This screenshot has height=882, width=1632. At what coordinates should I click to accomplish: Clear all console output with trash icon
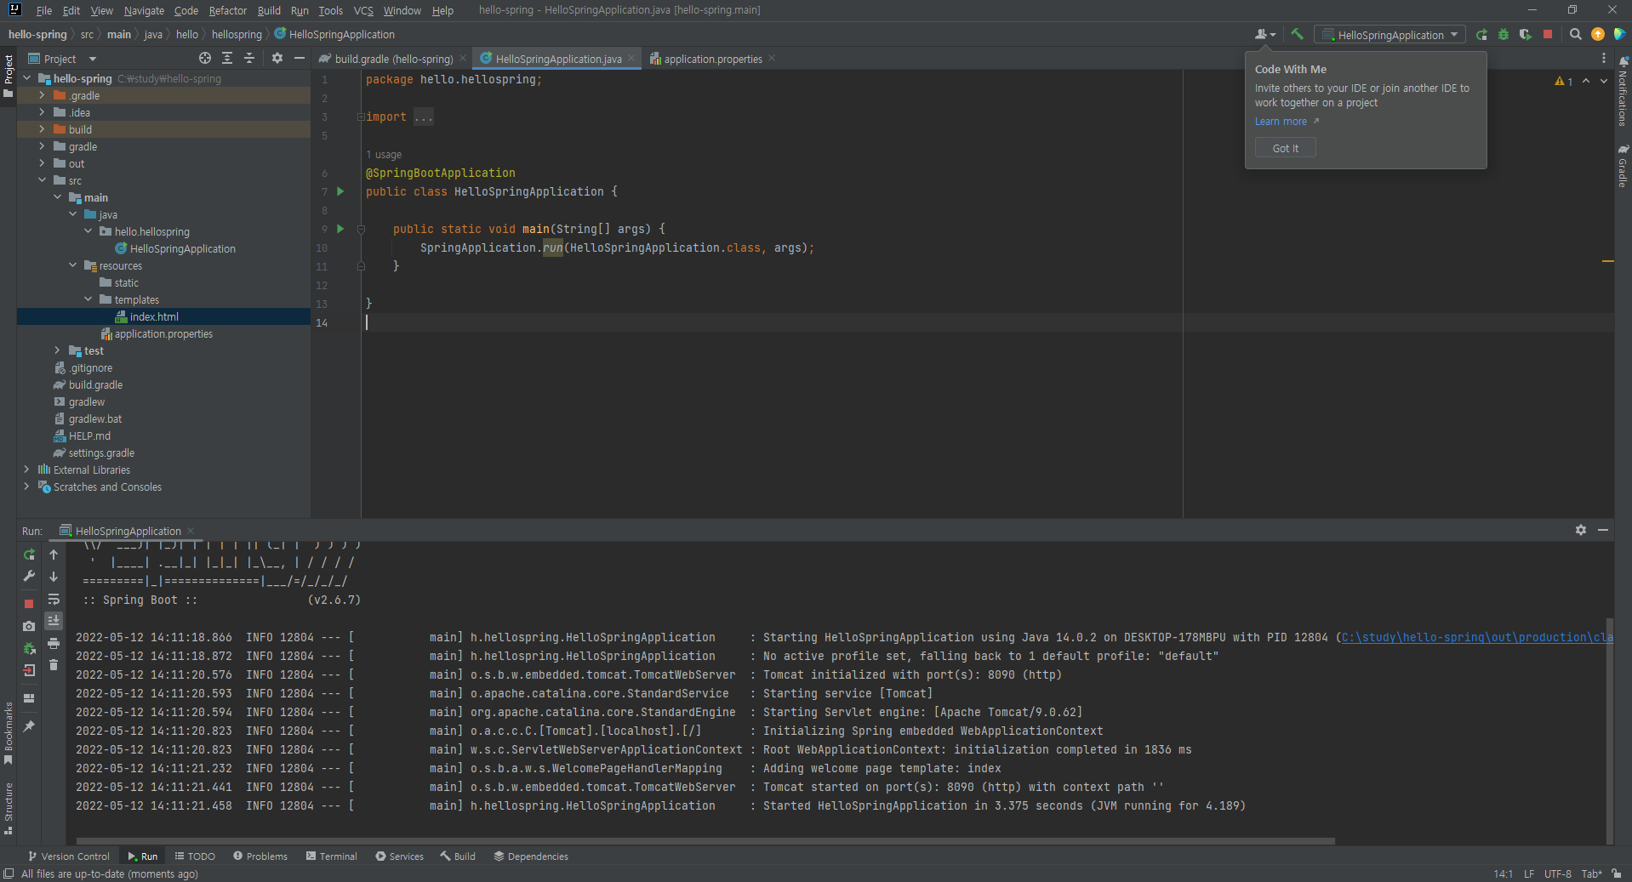coord(54,665)
